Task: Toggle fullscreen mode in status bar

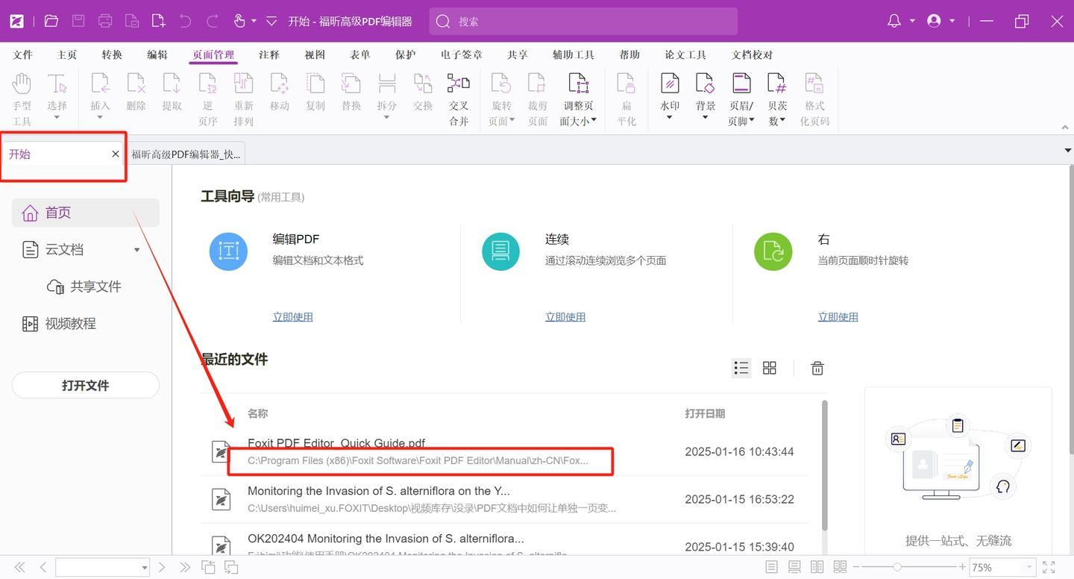Action: point(1049,568)
